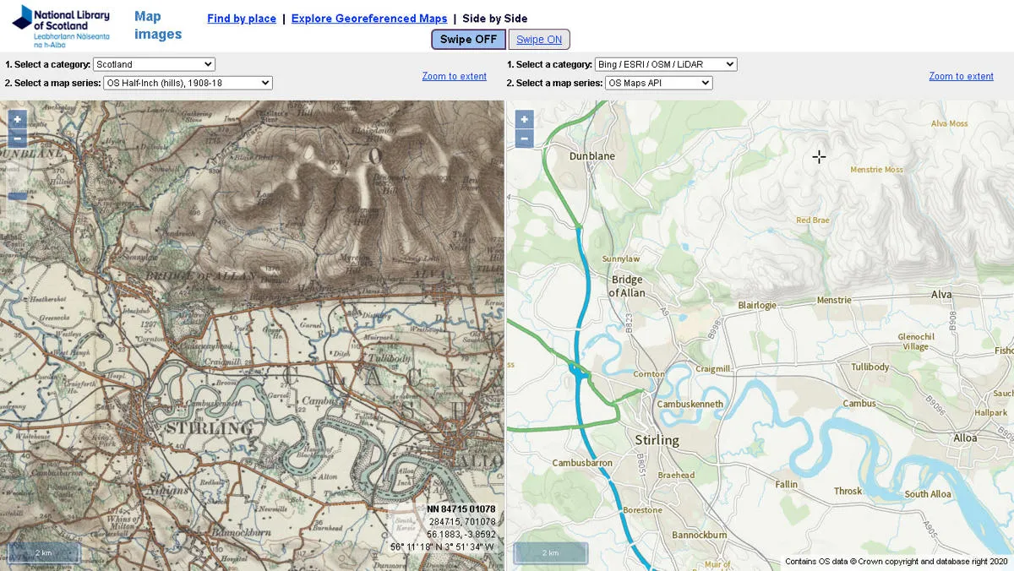Open the Scotland category dropdown
The image size is (1014, 571).
154,64
